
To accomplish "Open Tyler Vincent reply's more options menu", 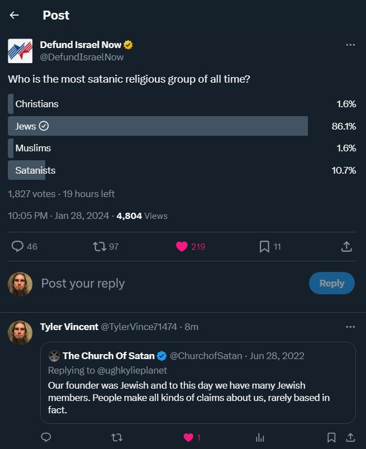I will (x=350, y=327).
